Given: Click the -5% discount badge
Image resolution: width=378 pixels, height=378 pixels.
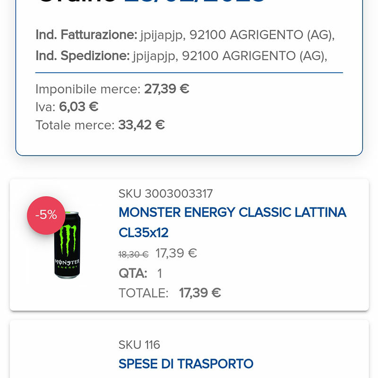Looking at the screenshot, I should 46,215.
